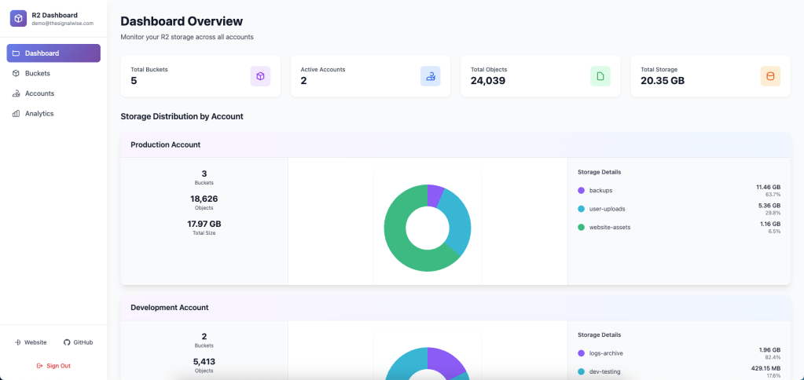Click the Accounts icon in the sidebar
Image resolution: width=804 pixels, height=380 pixels.
tap(17, 93)
